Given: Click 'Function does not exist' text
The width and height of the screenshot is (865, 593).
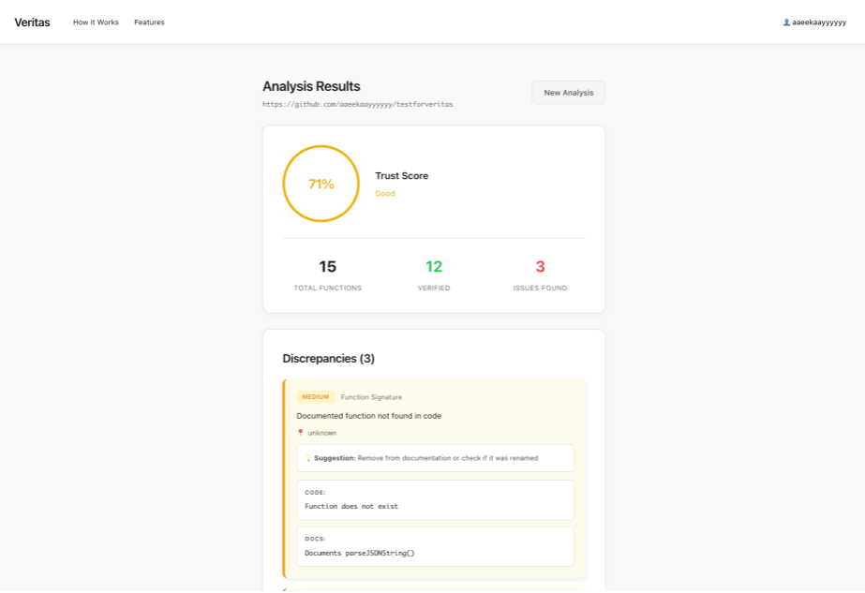Looking at the screenshot, I should click(x=351, y=506).
